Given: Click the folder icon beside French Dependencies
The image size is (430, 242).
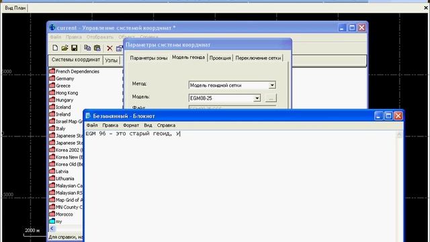Looking at the screenshot, I should pos(52,71).
